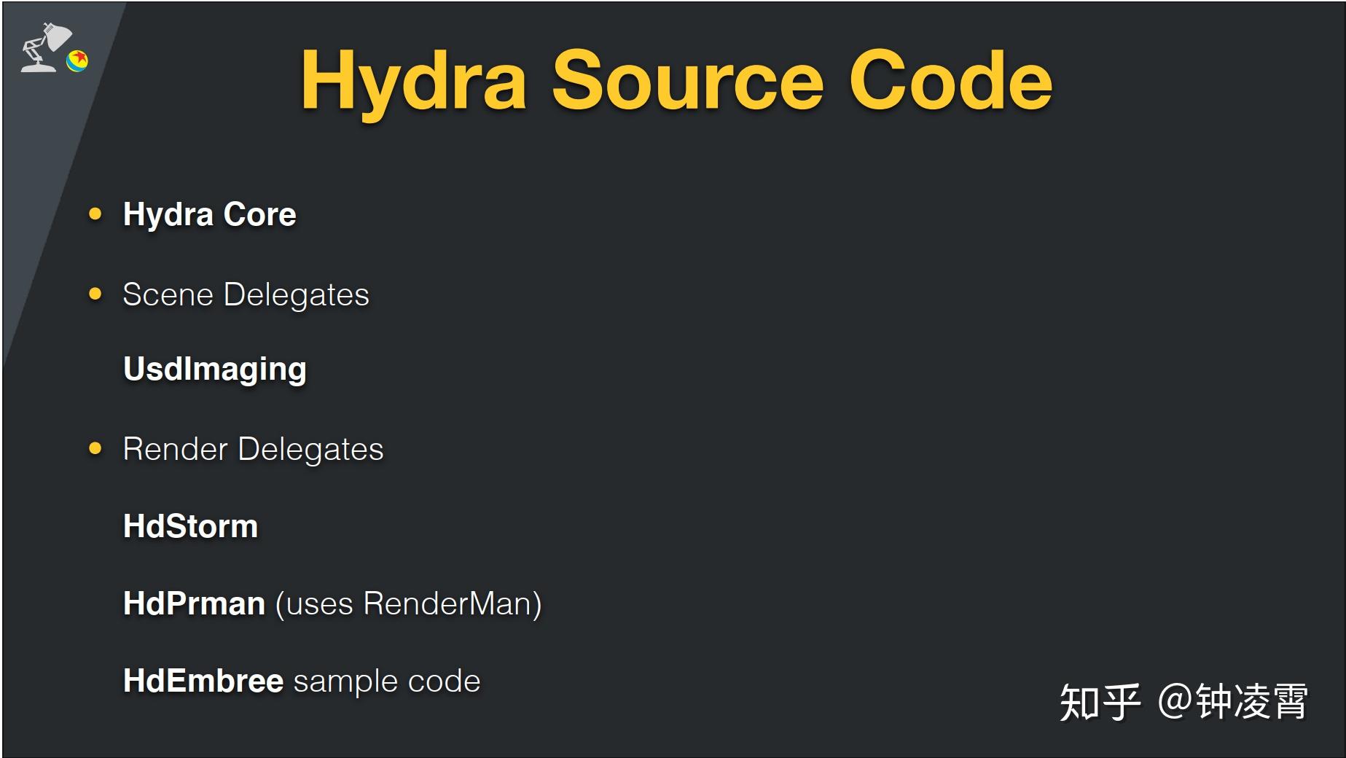Click the yellow bullet beside Render Delegates
This screenshot has height=758, width=1346.
point(95,449)
